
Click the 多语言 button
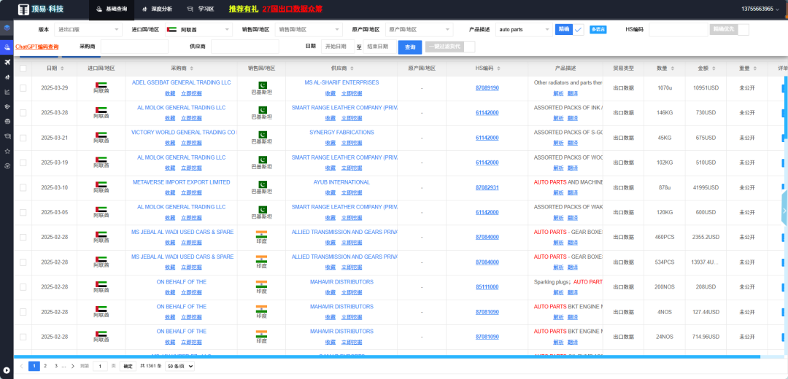click(598, 30)
